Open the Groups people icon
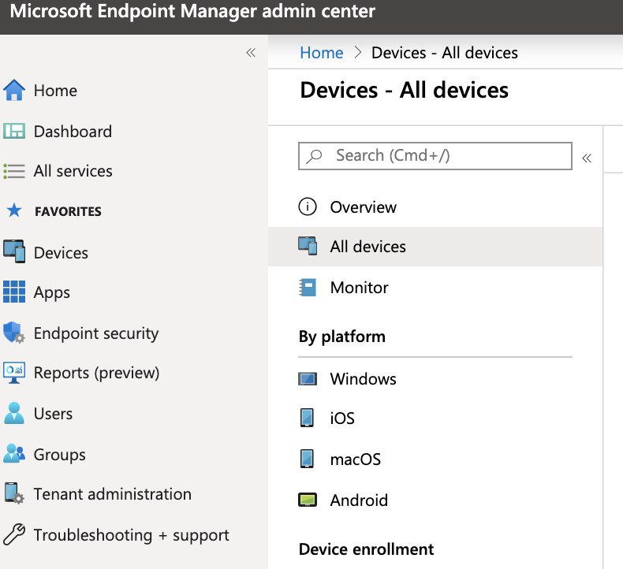The height and width of the screenshot is (569, 623). click(14, 453)
